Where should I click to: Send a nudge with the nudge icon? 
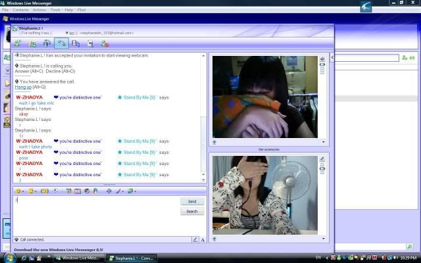pos(45,191)
